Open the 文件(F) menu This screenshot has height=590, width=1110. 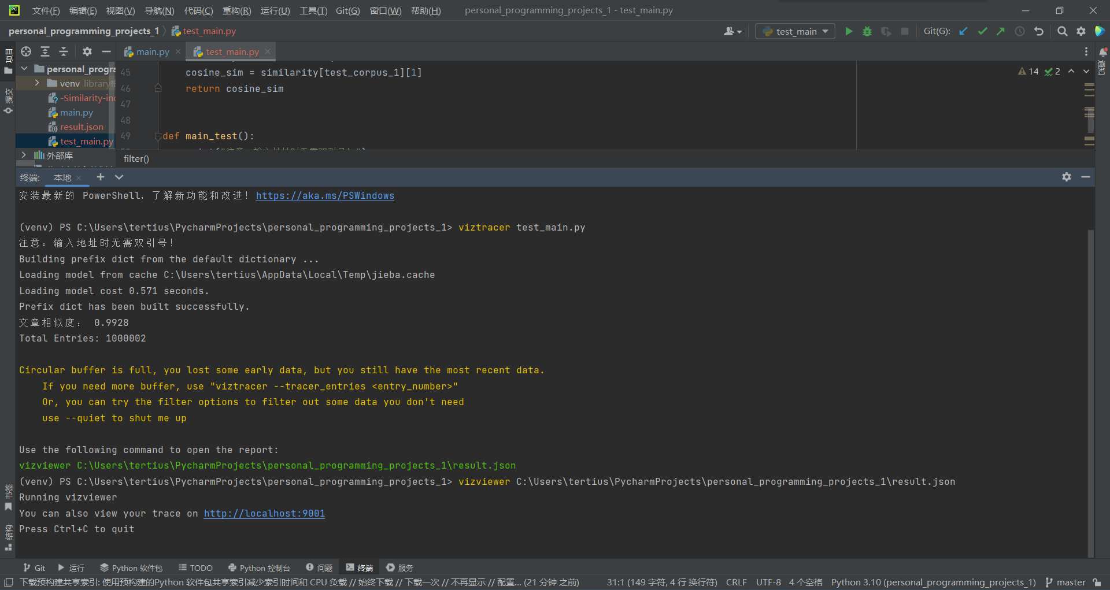click(46, 10)
